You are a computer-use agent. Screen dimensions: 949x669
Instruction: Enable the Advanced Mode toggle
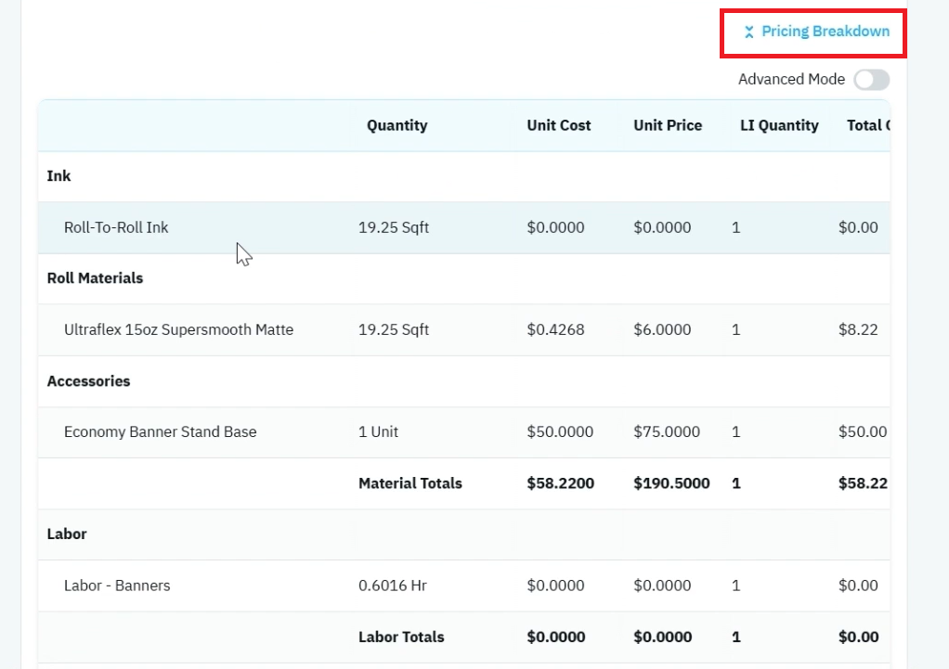tap(872, 79)
